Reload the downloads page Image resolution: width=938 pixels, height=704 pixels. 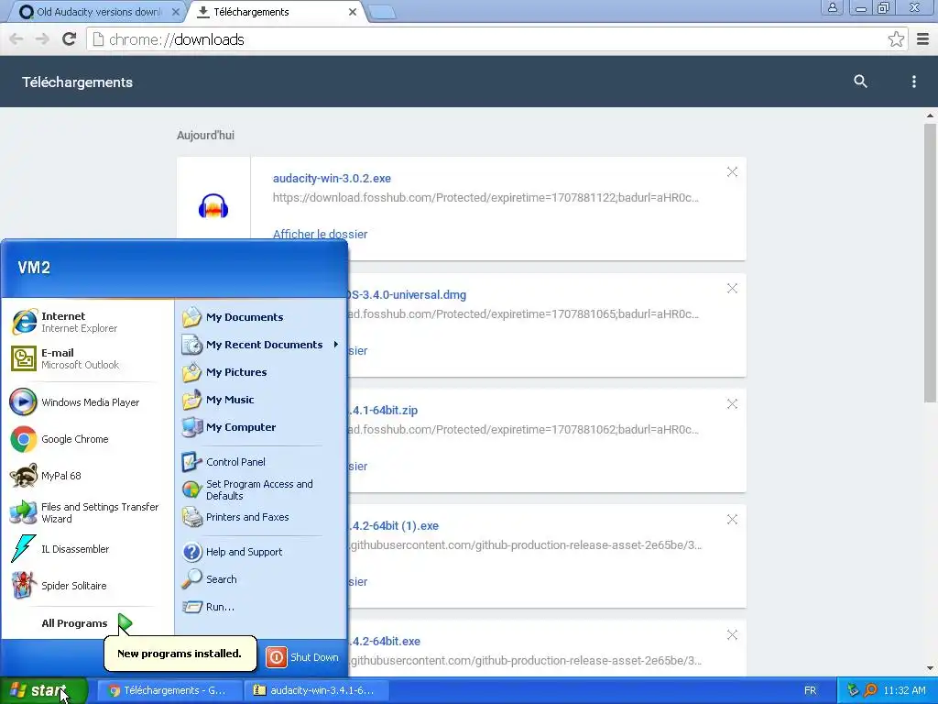coord(69,39)
